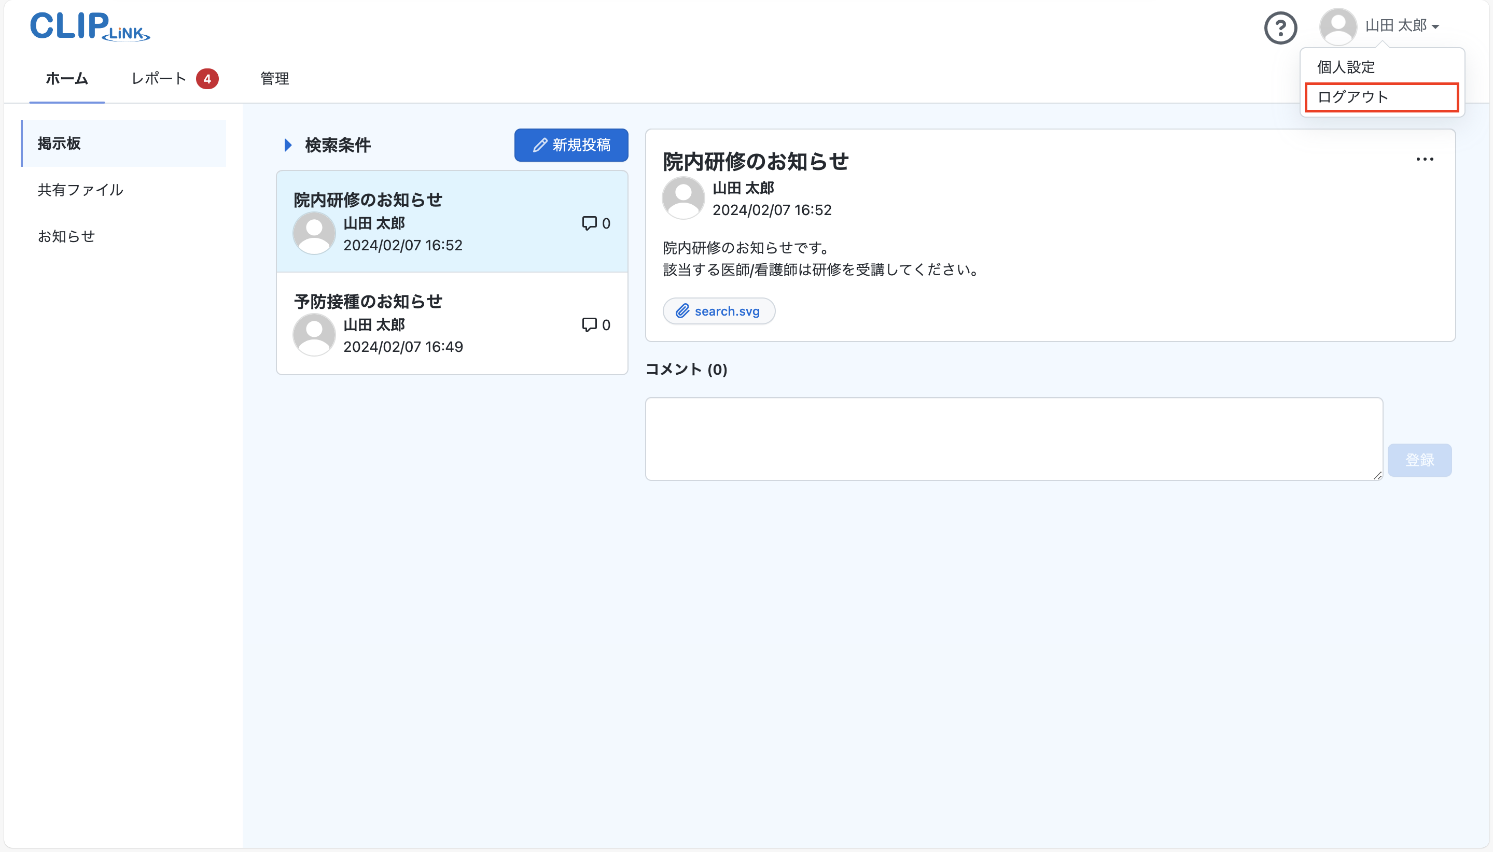The width and height of the screenshot is (1493, 852).
Task: Switch to the 管理 tab
Action: pyautogui.click(x=274, y=78)
